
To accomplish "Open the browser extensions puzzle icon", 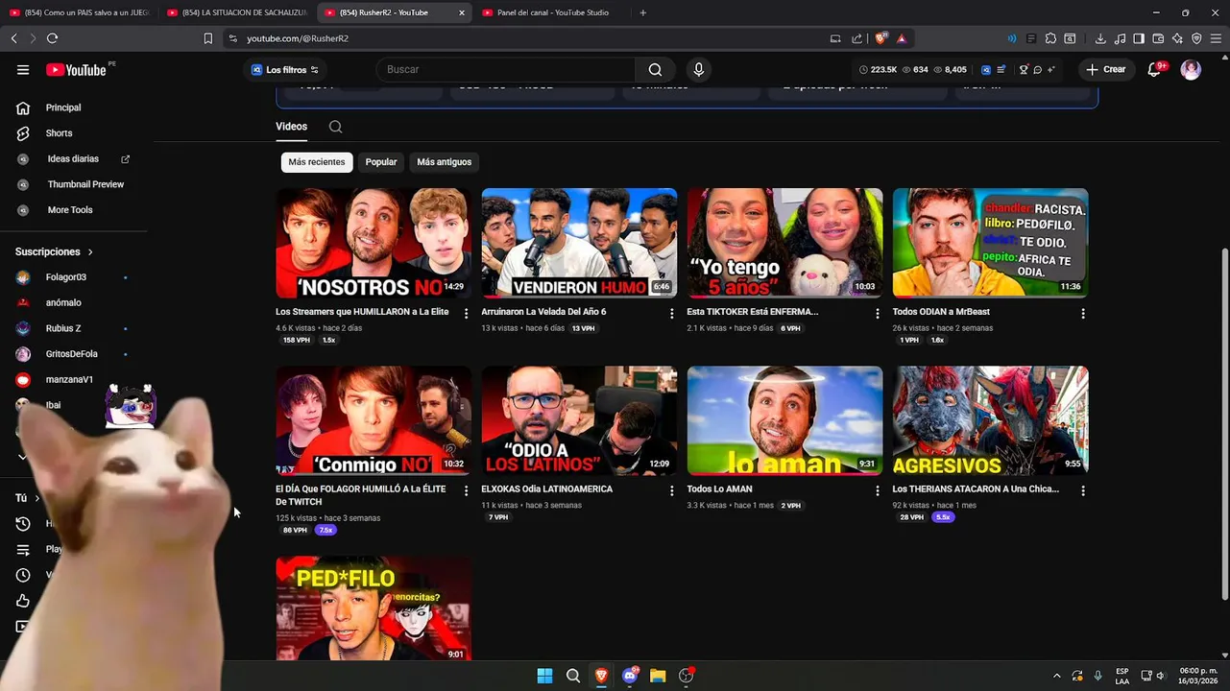I will 1050,38.
